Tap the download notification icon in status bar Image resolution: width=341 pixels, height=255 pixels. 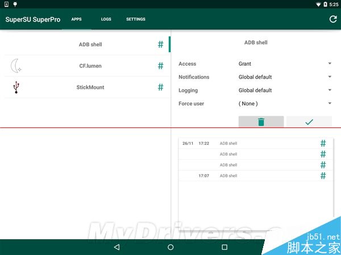[6, 4]
